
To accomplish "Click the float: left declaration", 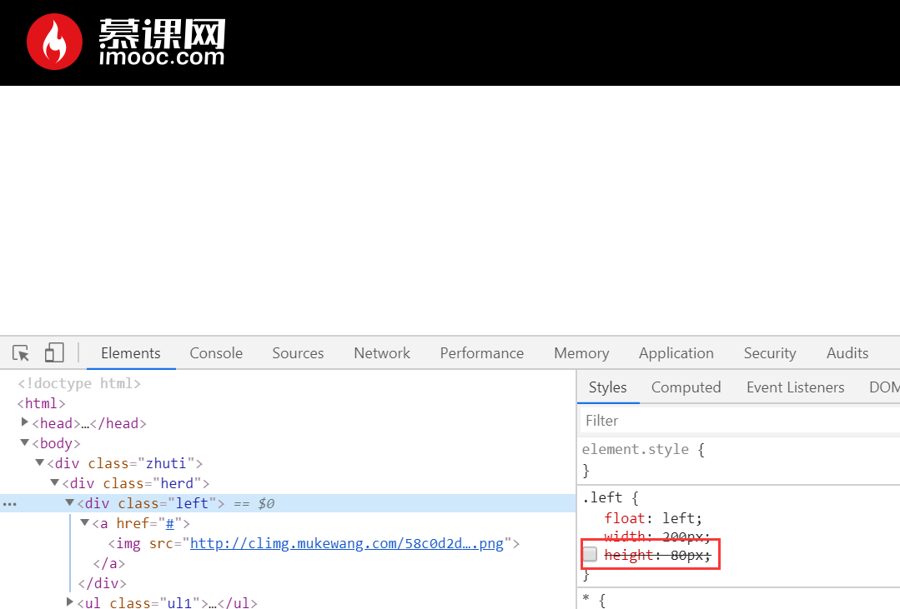I will click(x=653, y=518).
